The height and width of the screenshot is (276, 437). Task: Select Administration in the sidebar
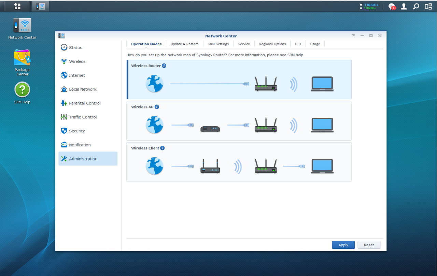point(88,159)
